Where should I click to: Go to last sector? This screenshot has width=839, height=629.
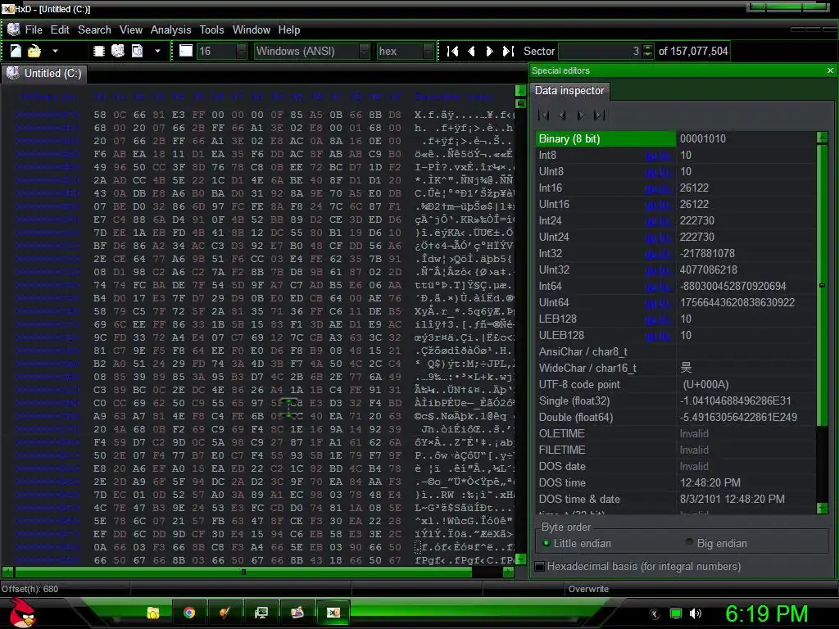pyautogui.click(x=508, y=51)
